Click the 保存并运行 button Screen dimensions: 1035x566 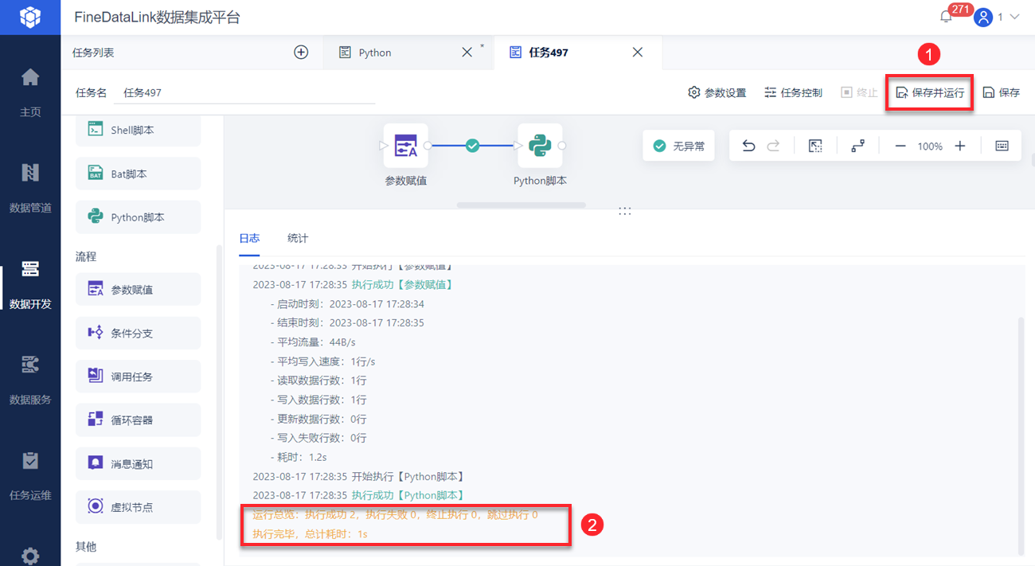click(928, 92)
